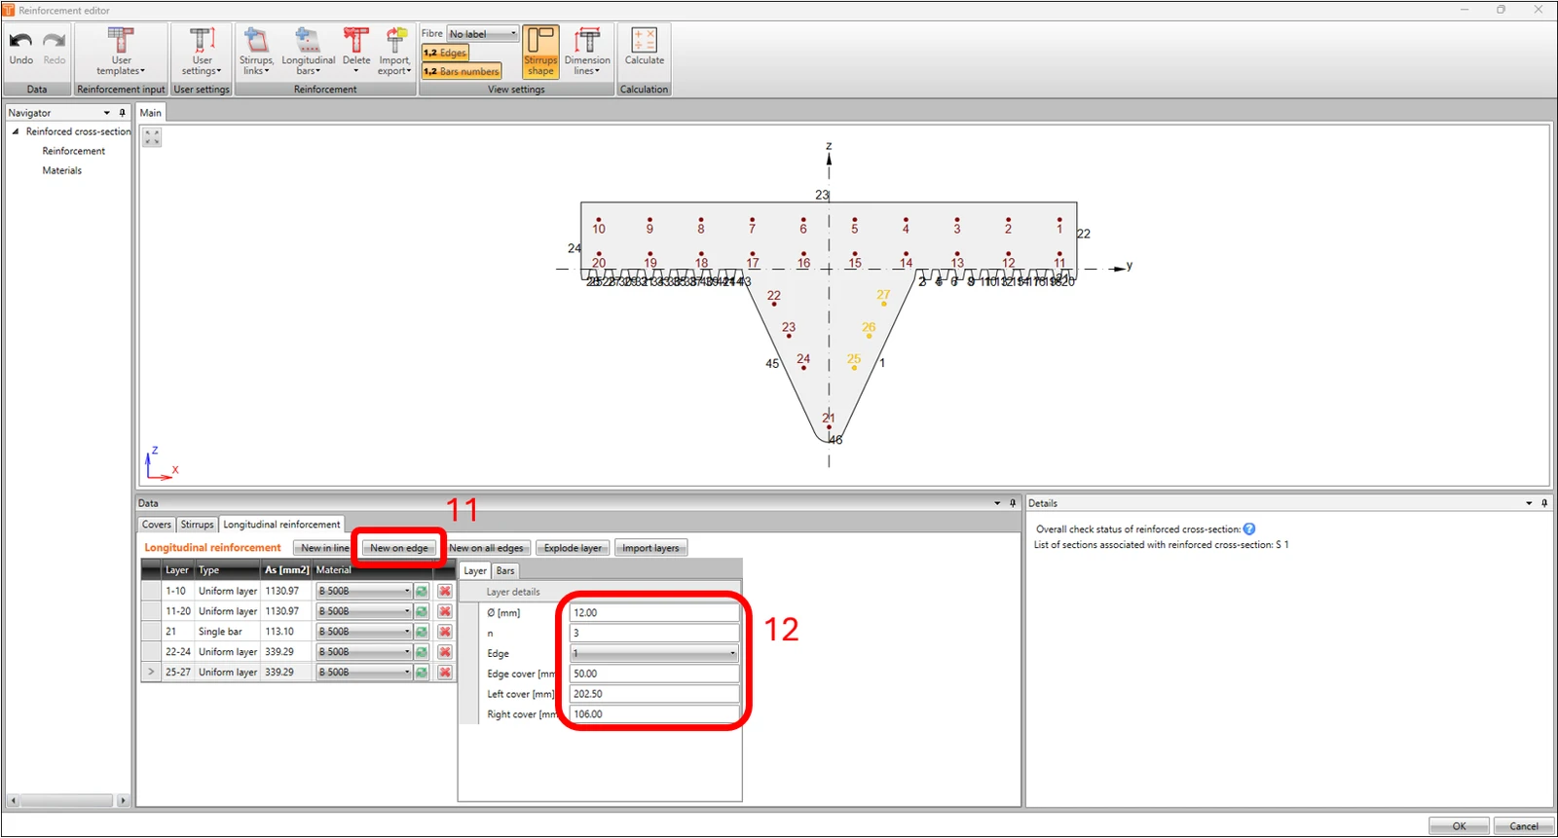Pin the Navigator panel
This screenshot has height=838, width=1558.
(x=122, y=113)
